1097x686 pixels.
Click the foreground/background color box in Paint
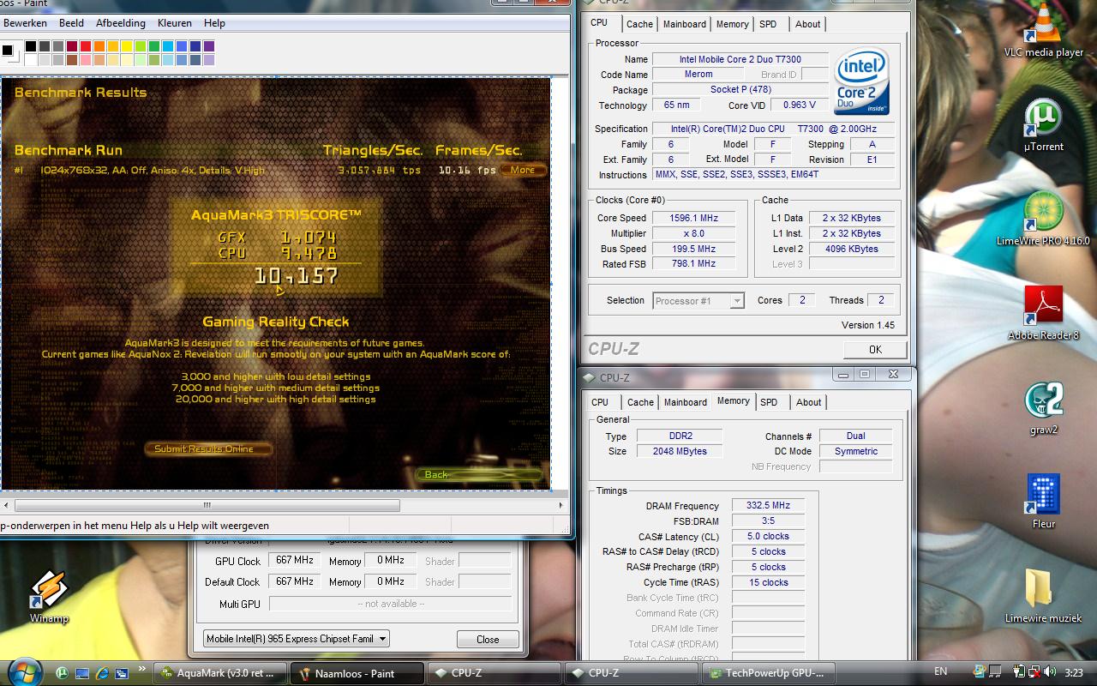pos(9,51)
